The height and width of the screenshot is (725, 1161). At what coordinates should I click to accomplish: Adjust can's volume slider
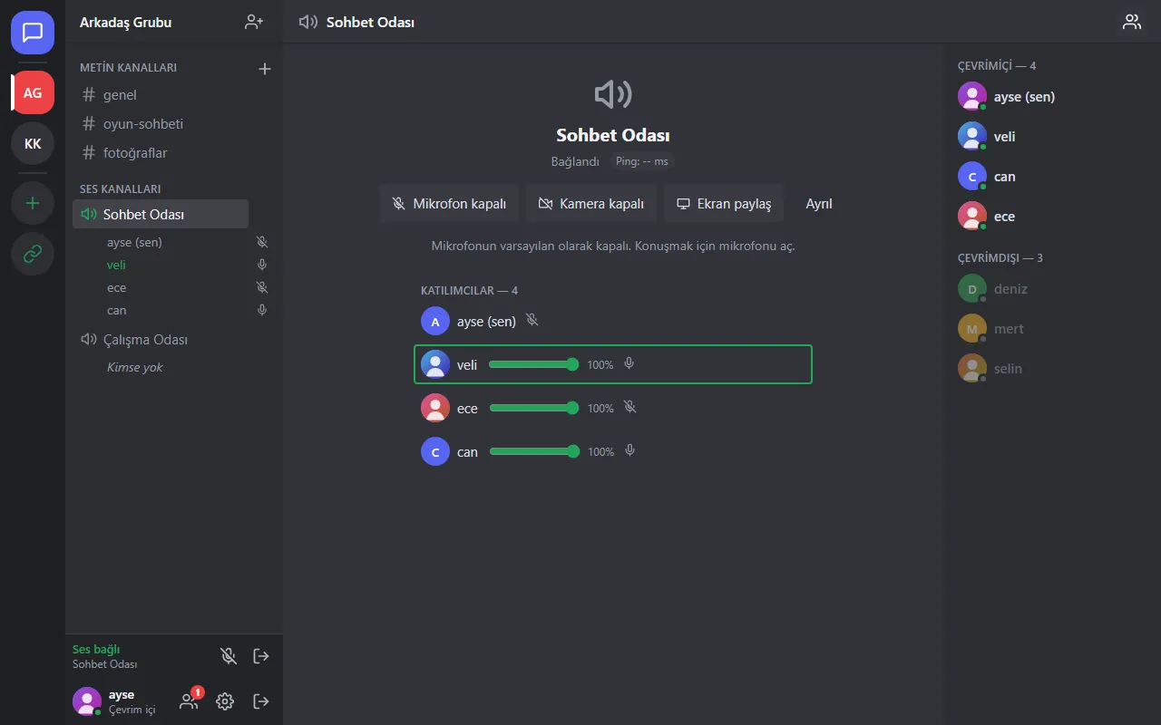[534, 451]
